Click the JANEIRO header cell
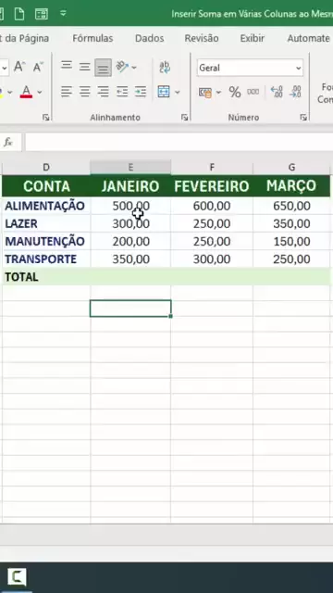Viewport: 333px width, 593px height. 130,186
